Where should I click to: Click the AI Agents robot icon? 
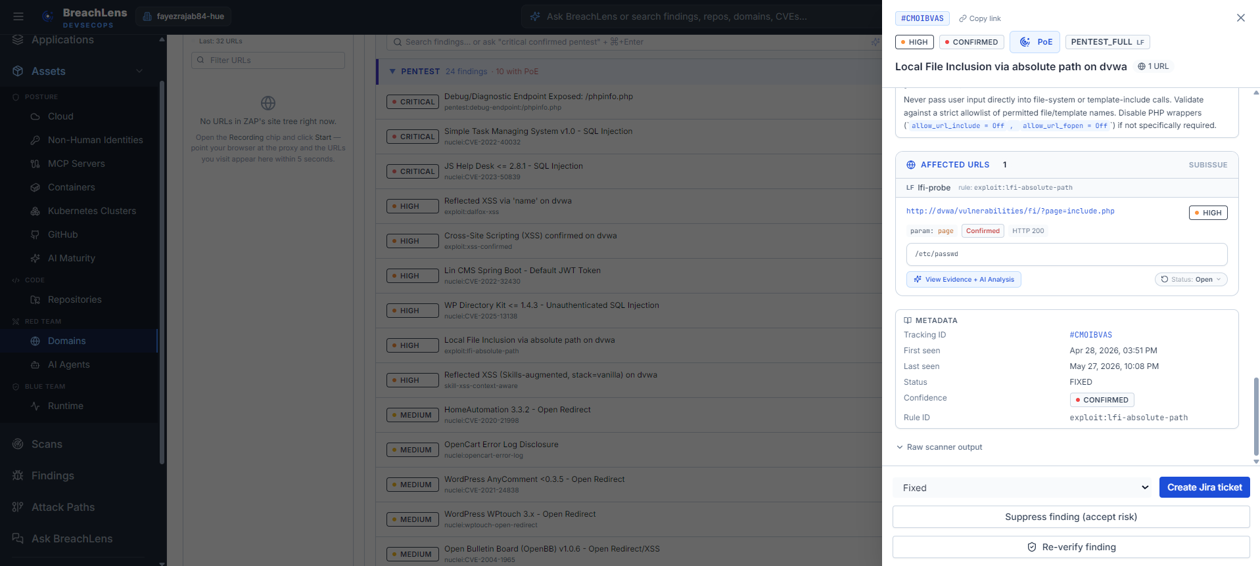coord(35,364)
